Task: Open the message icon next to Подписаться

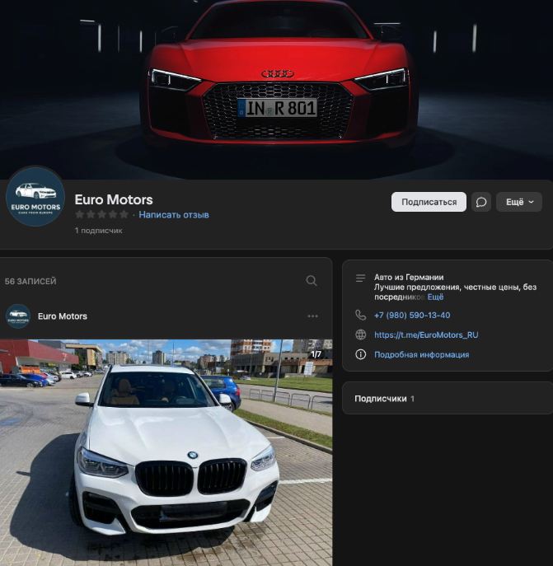Action: [481, 202]
